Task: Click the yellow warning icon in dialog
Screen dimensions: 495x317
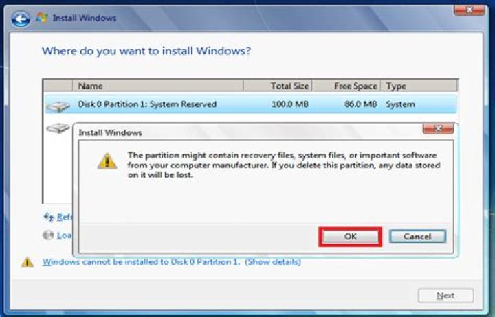Action: 107,161
